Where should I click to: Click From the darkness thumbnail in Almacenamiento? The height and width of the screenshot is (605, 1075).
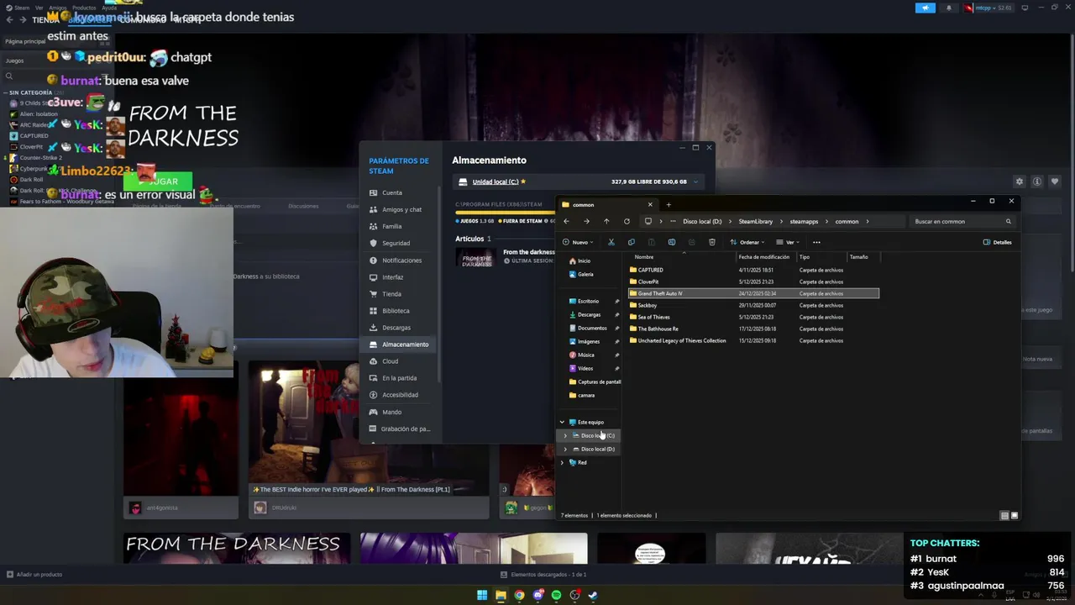point(477,259)
